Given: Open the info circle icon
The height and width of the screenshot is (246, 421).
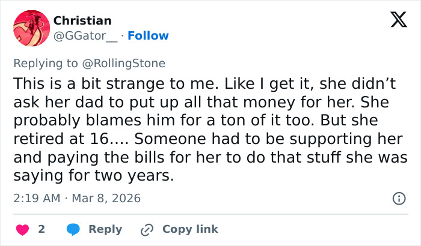Looking at the screenshot, I should click(398, 198).
